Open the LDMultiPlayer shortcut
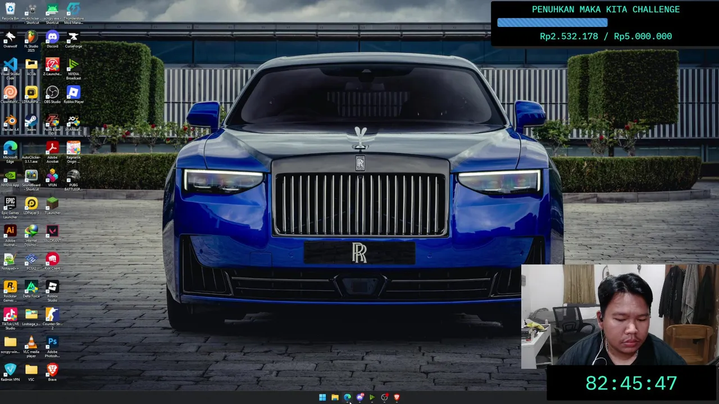The width and height of the screenshot is (719, 404). click(31, 95)
